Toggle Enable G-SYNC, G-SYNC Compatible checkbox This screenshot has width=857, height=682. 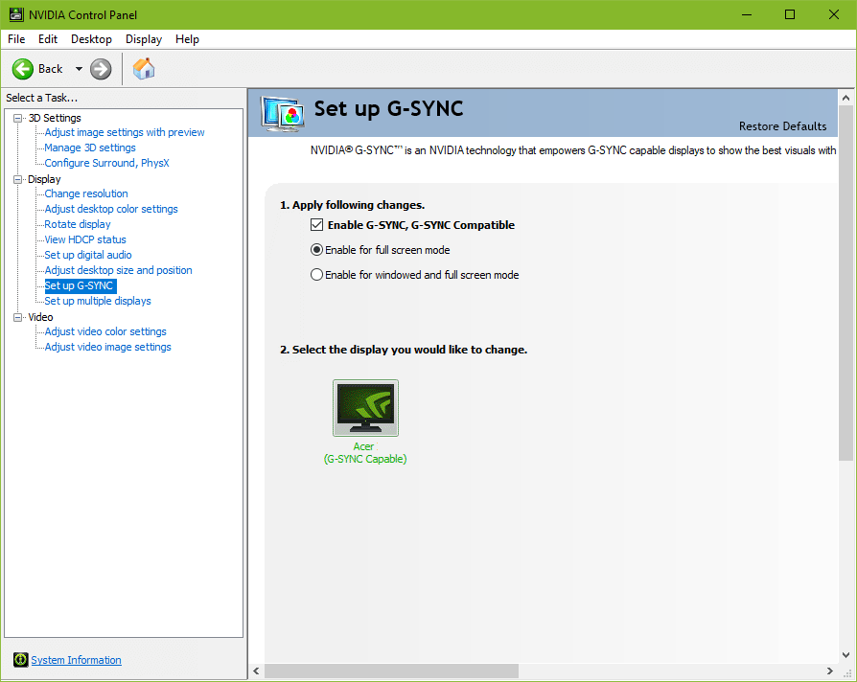point(316,225)
